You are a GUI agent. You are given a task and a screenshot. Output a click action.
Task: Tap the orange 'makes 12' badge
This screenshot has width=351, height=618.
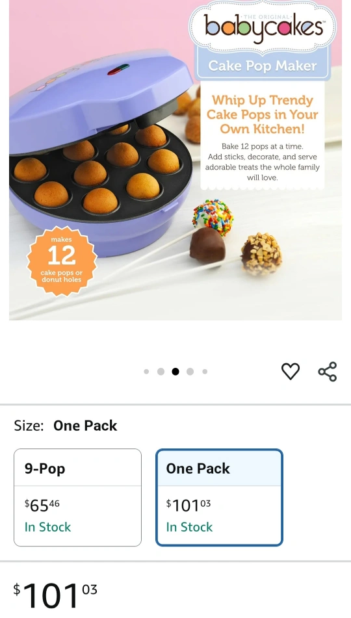pyautogui.click(x=62, y=261)
